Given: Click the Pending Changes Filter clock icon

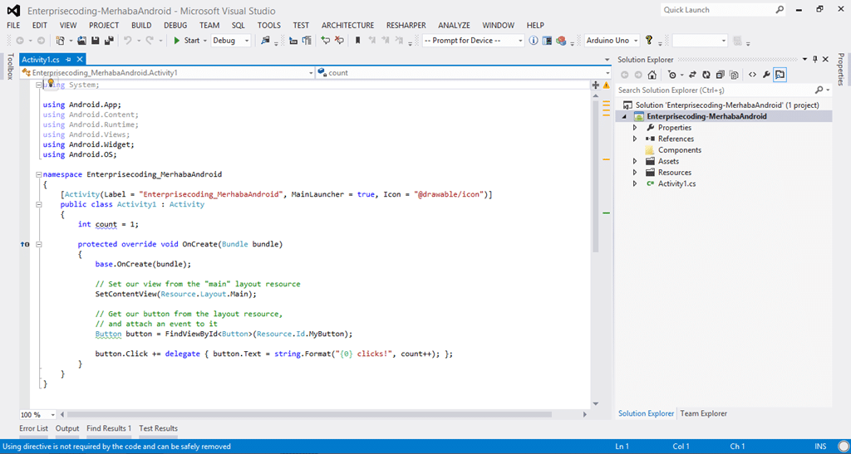Looking at the screenshot, I should [x=672, y=75].
